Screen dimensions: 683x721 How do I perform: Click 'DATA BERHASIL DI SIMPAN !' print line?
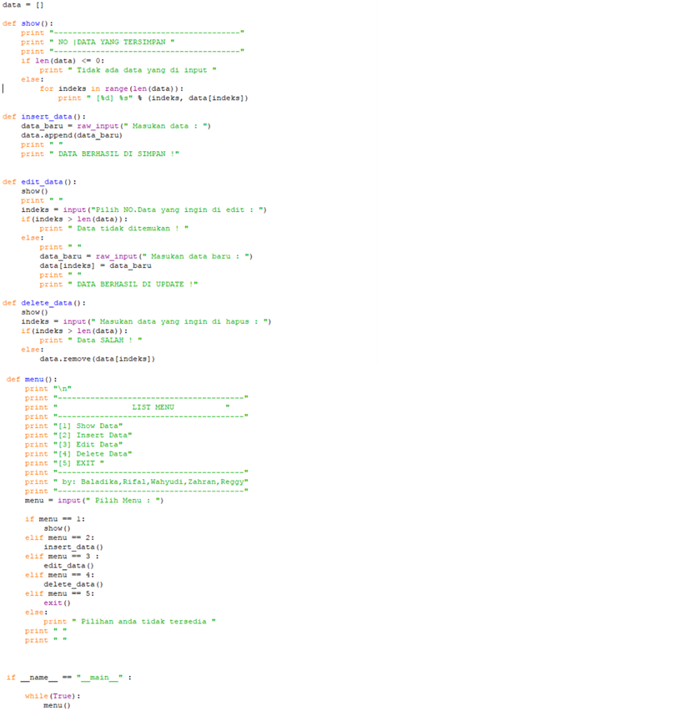100,154
